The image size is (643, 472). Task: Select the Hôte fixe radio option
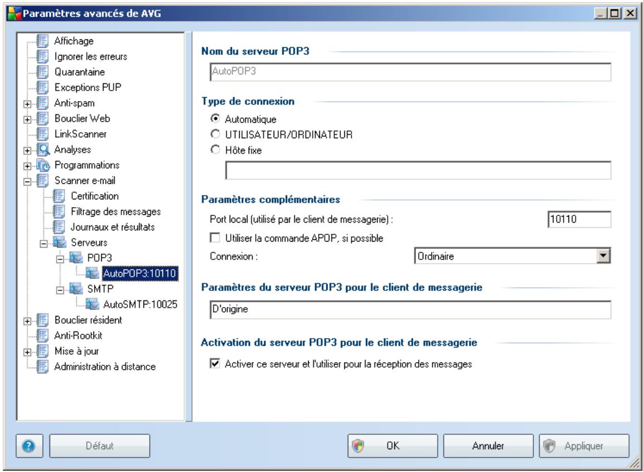coord(215,150)
